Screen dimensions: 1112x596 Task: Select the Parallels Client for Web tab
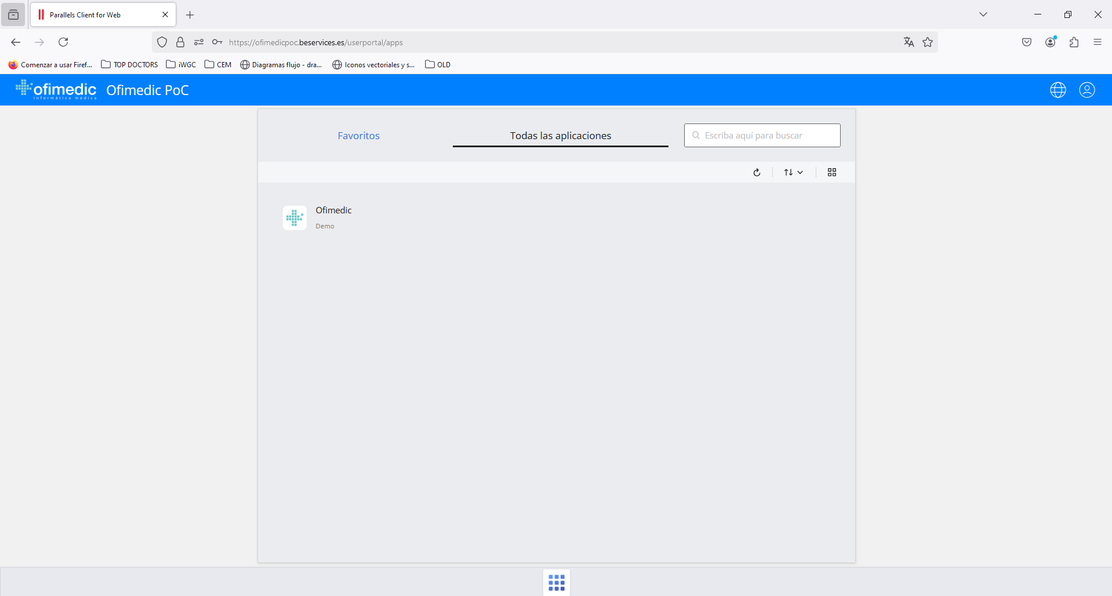pos(103,14)
